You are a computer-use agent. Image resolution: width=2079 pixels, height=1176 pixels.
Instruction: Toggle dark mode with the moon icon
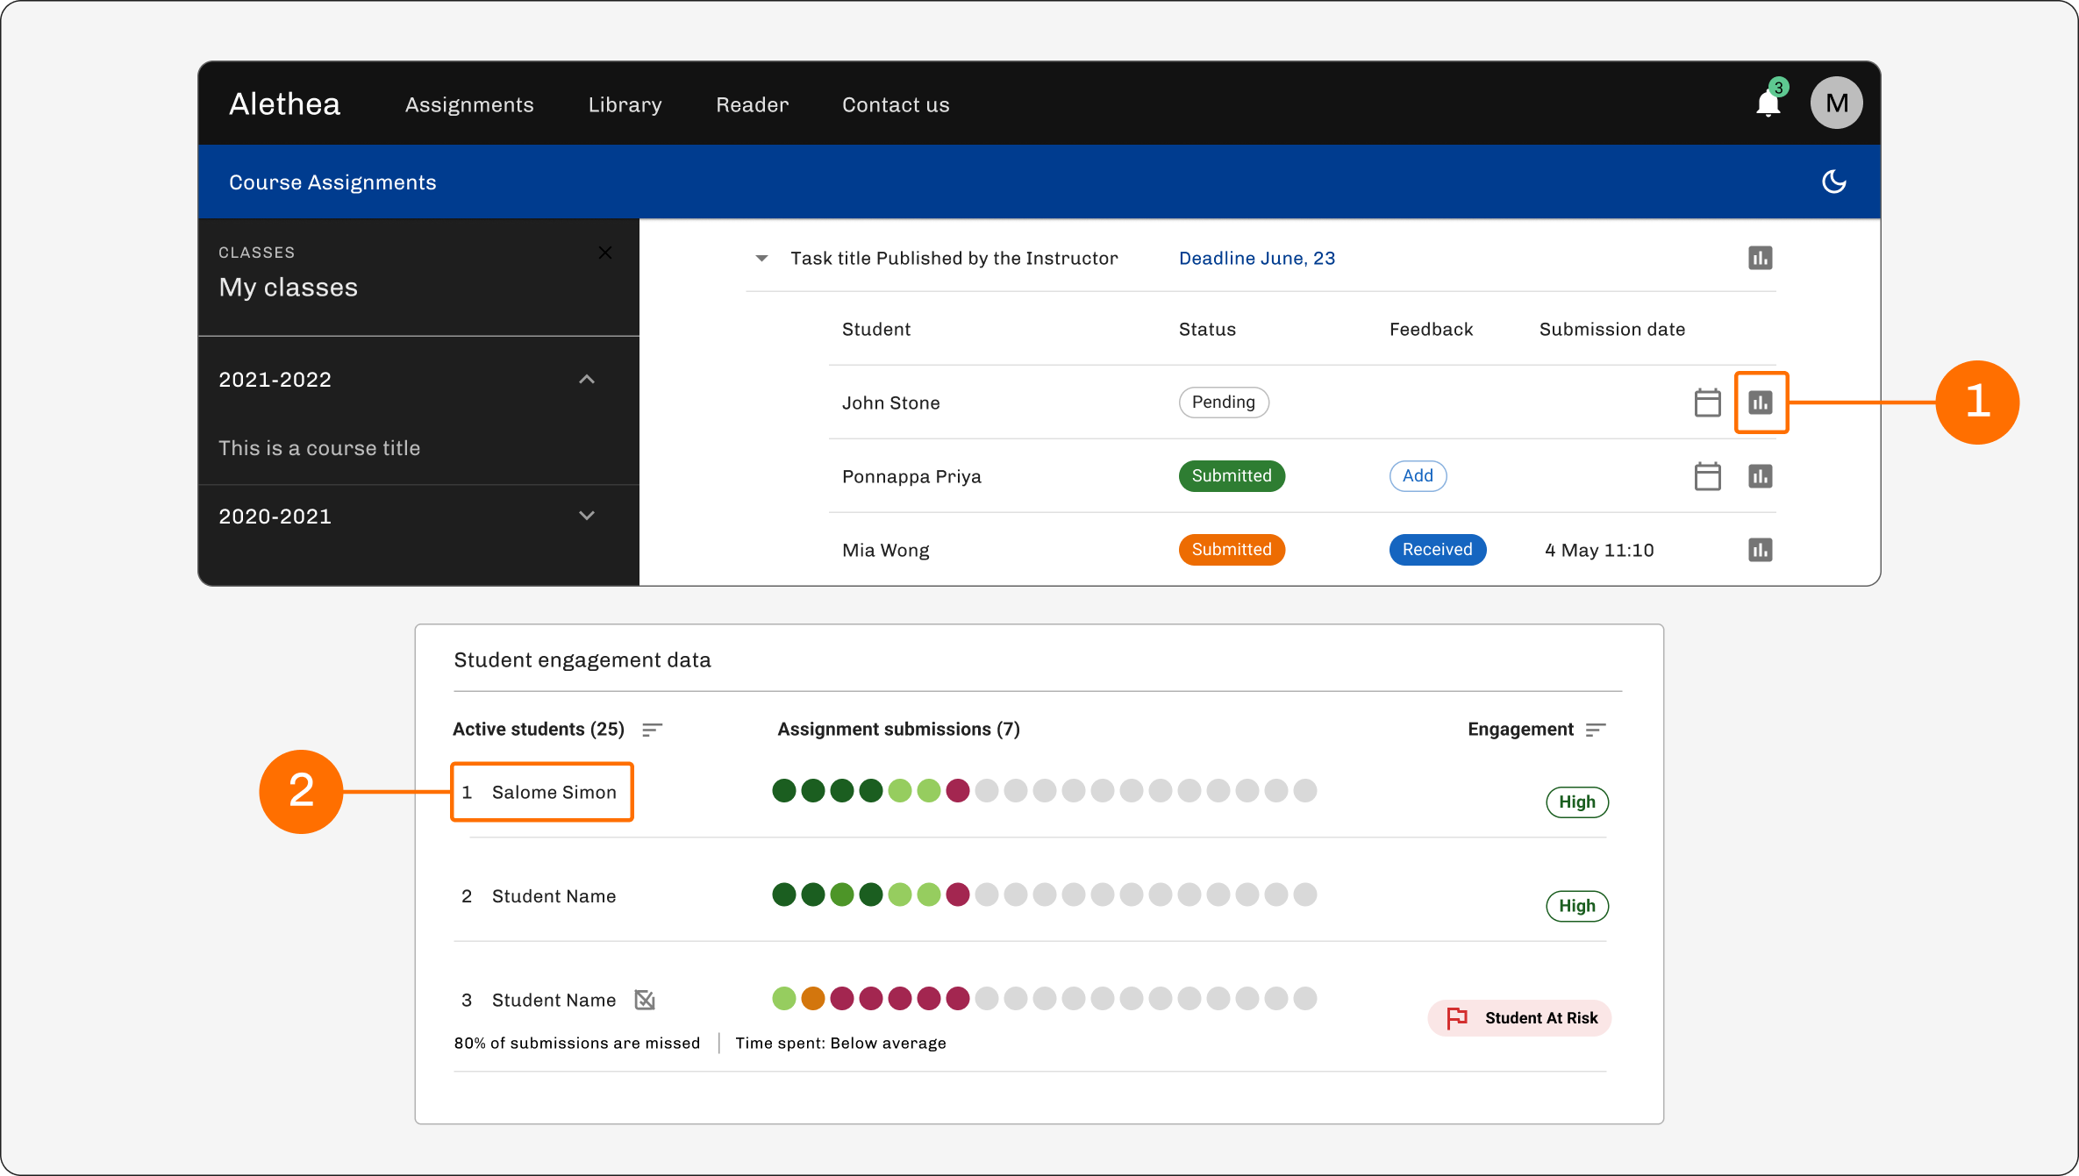tap(1834, 182)
